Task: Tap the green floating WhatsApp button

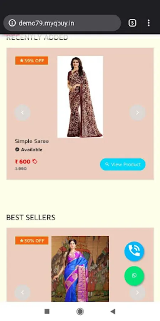Action: tap(134, 276)
